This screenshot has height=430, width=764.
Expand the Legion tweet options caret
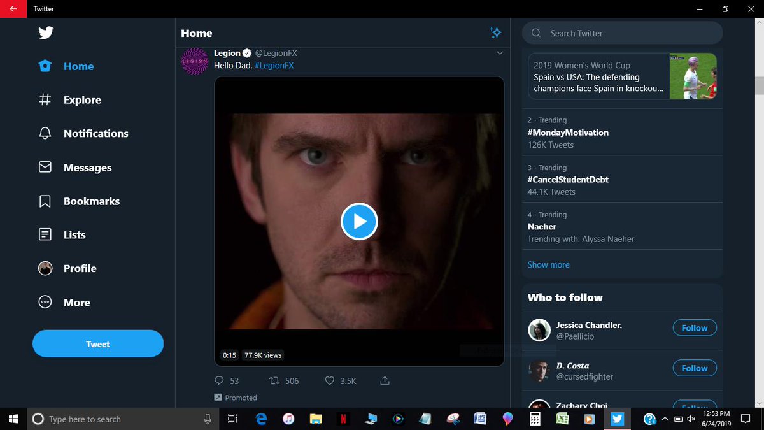500,53
